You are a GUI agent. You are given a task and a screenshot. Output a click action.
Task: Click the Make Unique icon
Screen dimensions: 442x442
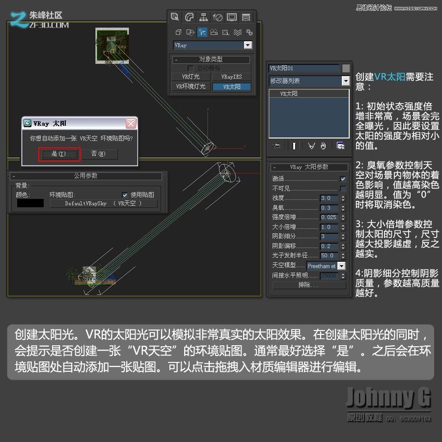click(x=311, y=146)
